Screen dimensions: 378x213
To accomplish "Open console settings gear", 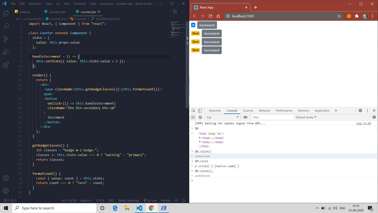I will click(374, 117).
